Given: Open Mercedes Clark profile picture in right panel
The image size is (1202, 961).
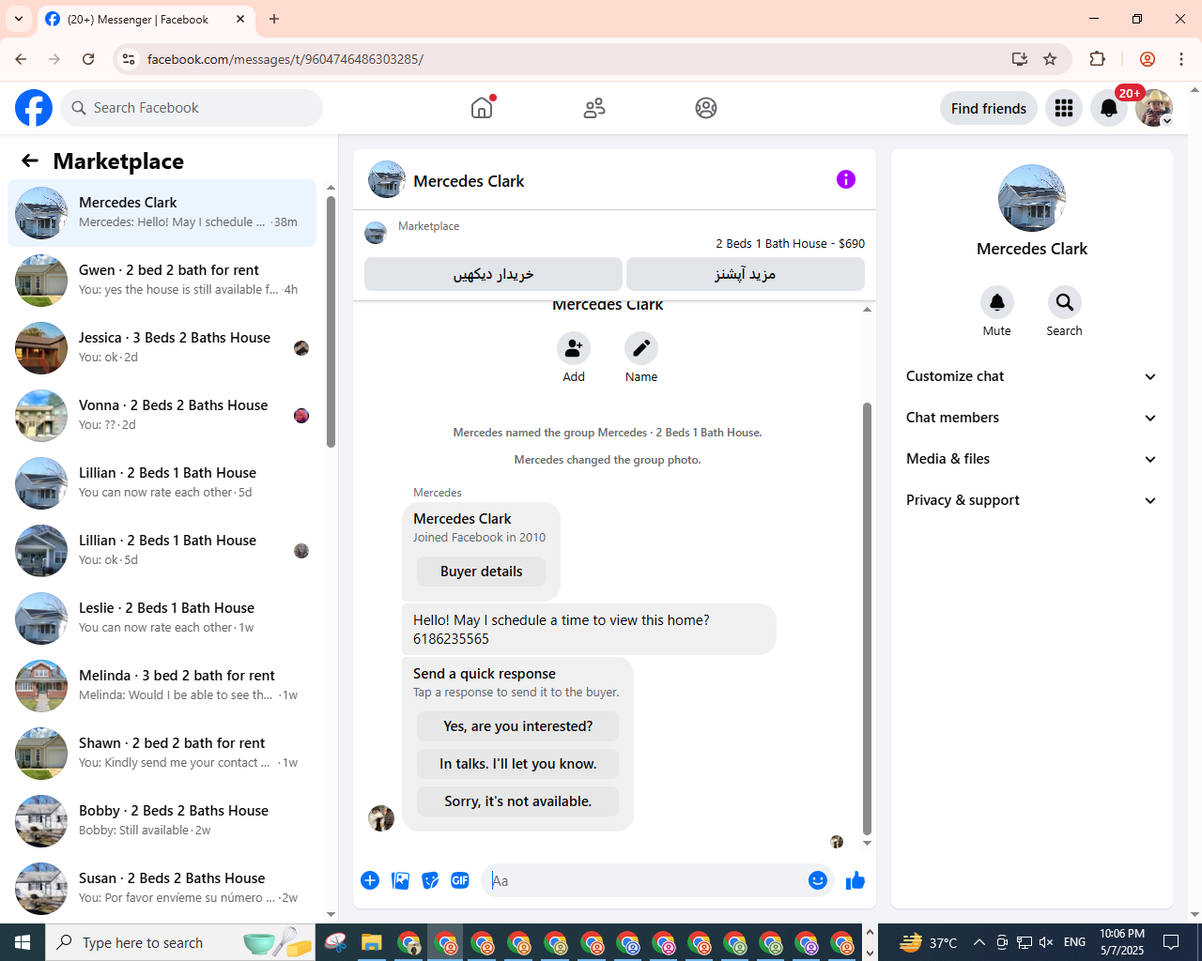Looking at the screenshot, I should 1032,198.
